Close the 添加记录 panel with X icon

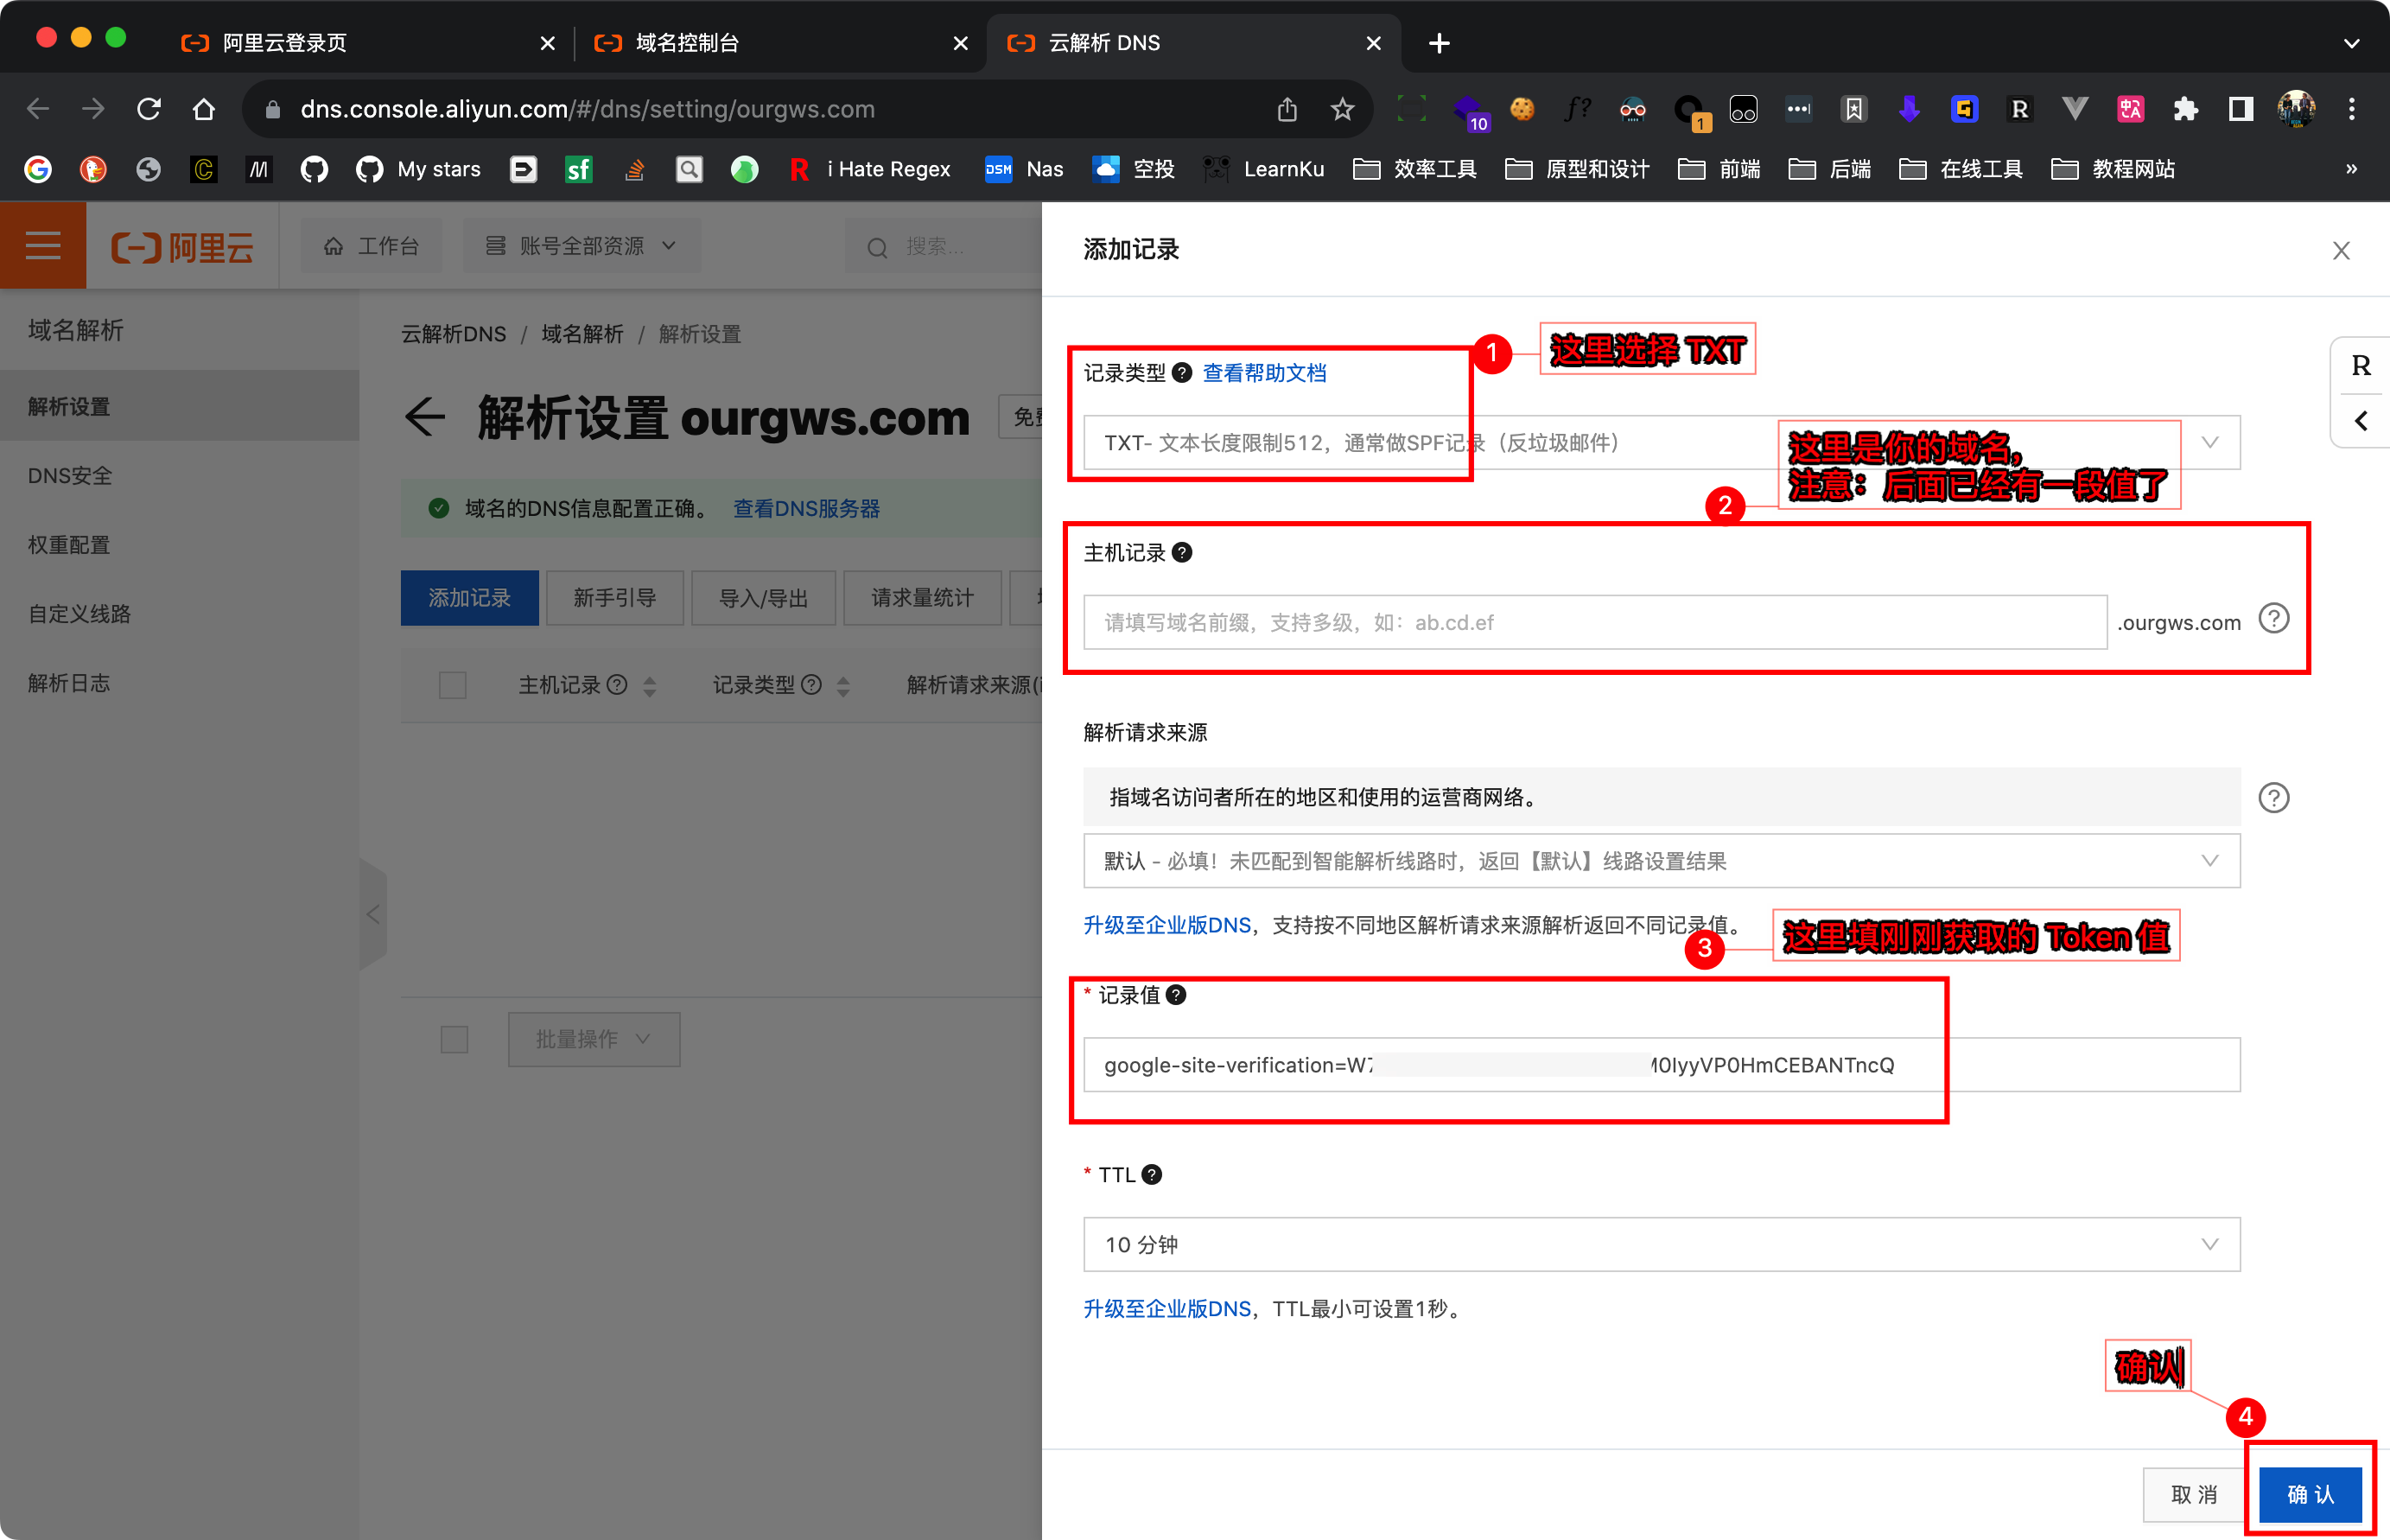tap(2341, 250)
